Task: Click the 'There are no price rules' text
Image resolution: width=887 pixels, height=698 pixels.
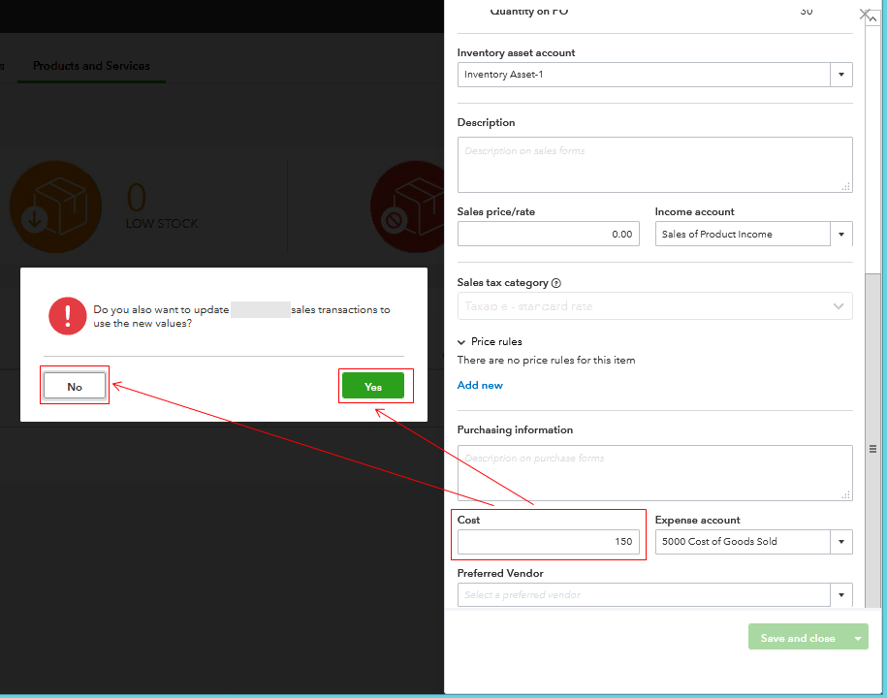Action: tap(546, 361)
